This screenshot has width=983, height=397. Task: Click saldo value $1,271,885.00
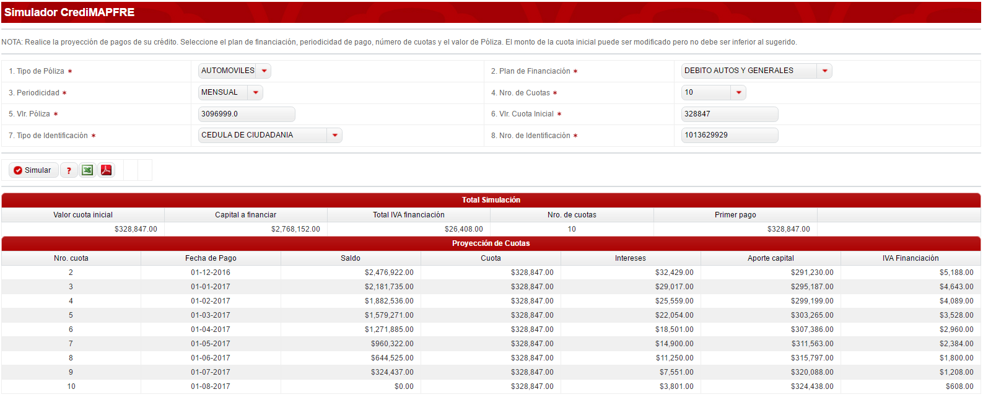pos(389,329)
